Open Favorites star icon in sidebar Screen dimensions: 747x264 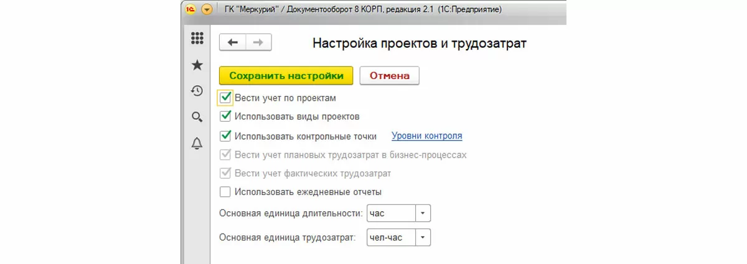197,65
